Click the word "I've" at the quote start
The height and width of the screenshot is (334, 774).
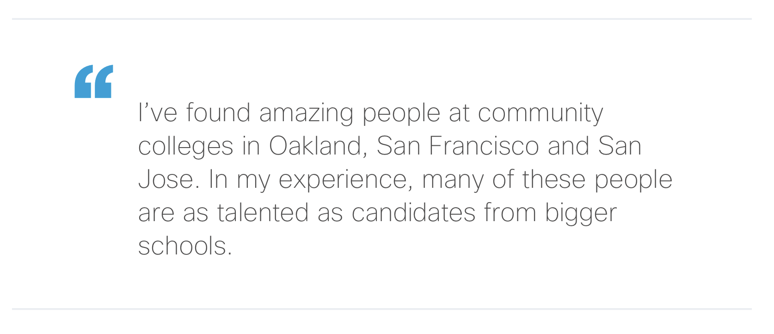coord(158,112)
